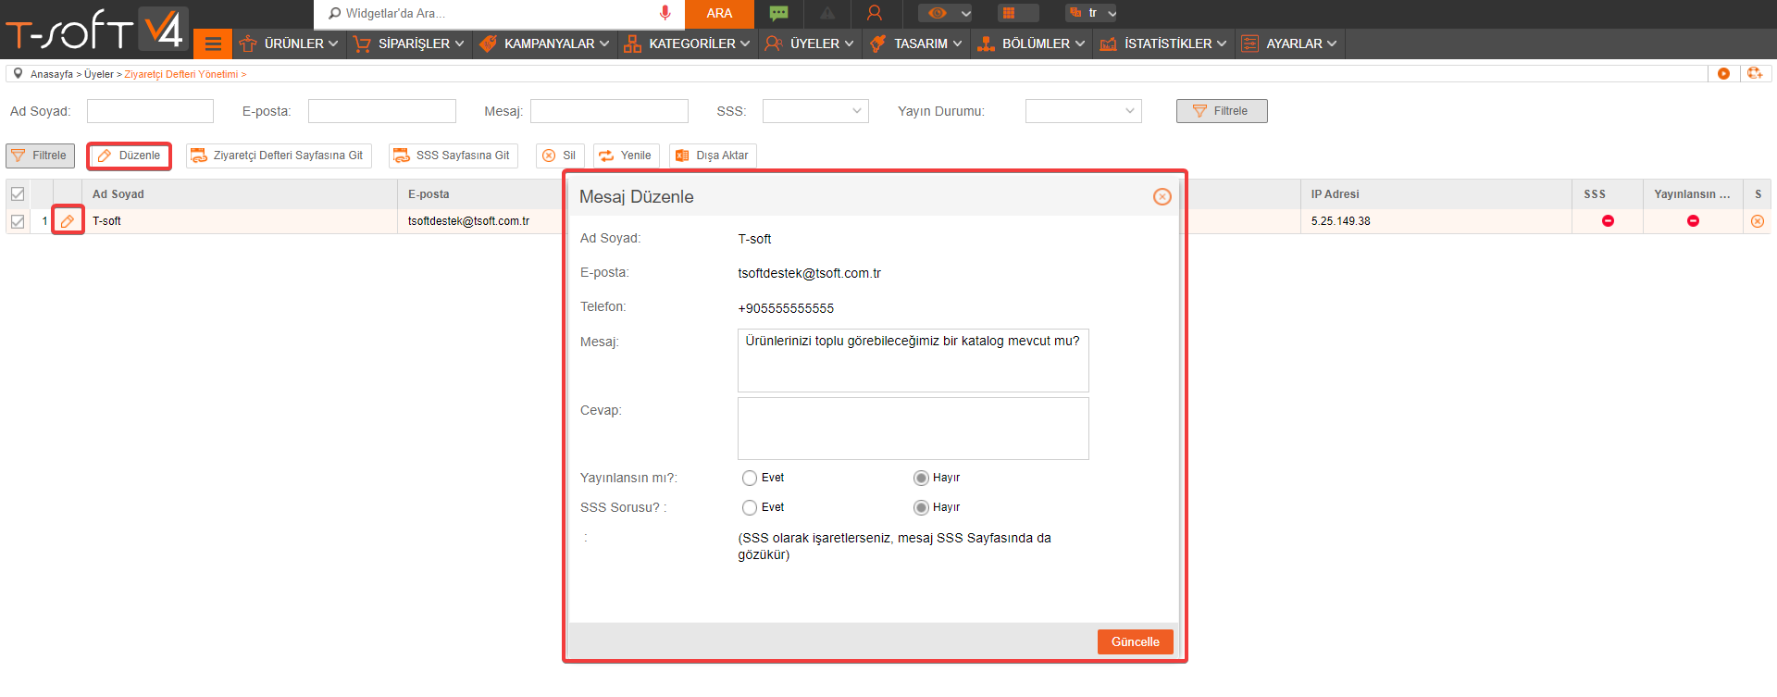This screenshot has width=1777, height=697.
Task: Click the location pin breadcrumb icon
Action: 18,73
